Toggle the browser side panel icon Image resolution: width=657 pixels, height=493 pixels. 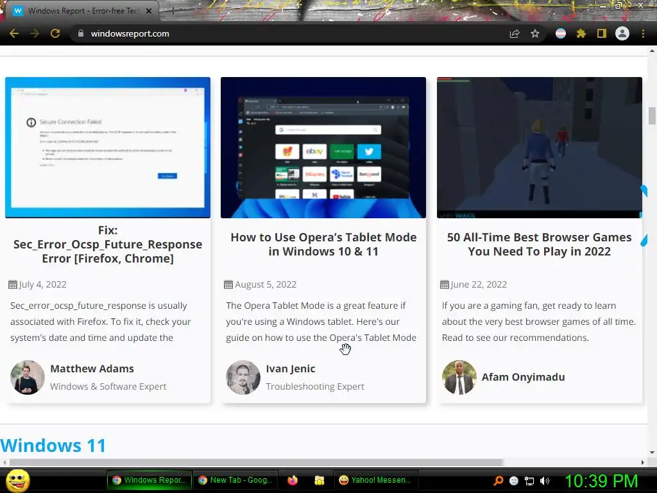602,33
